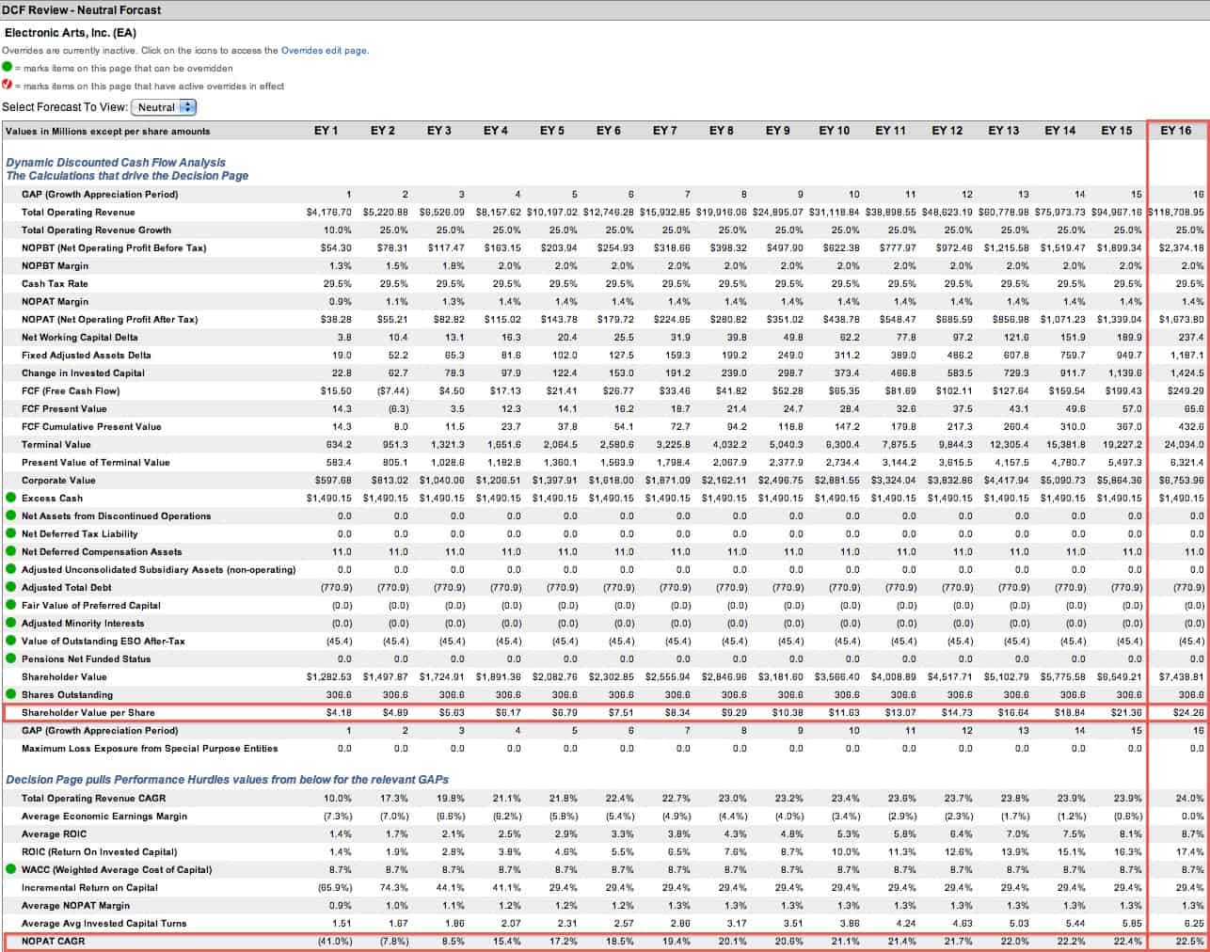Screen dimensions: 1210x952
Task: Open the Pensions Net Funded Status override icon
Action: pyautogui.click(x=10, y=658)
